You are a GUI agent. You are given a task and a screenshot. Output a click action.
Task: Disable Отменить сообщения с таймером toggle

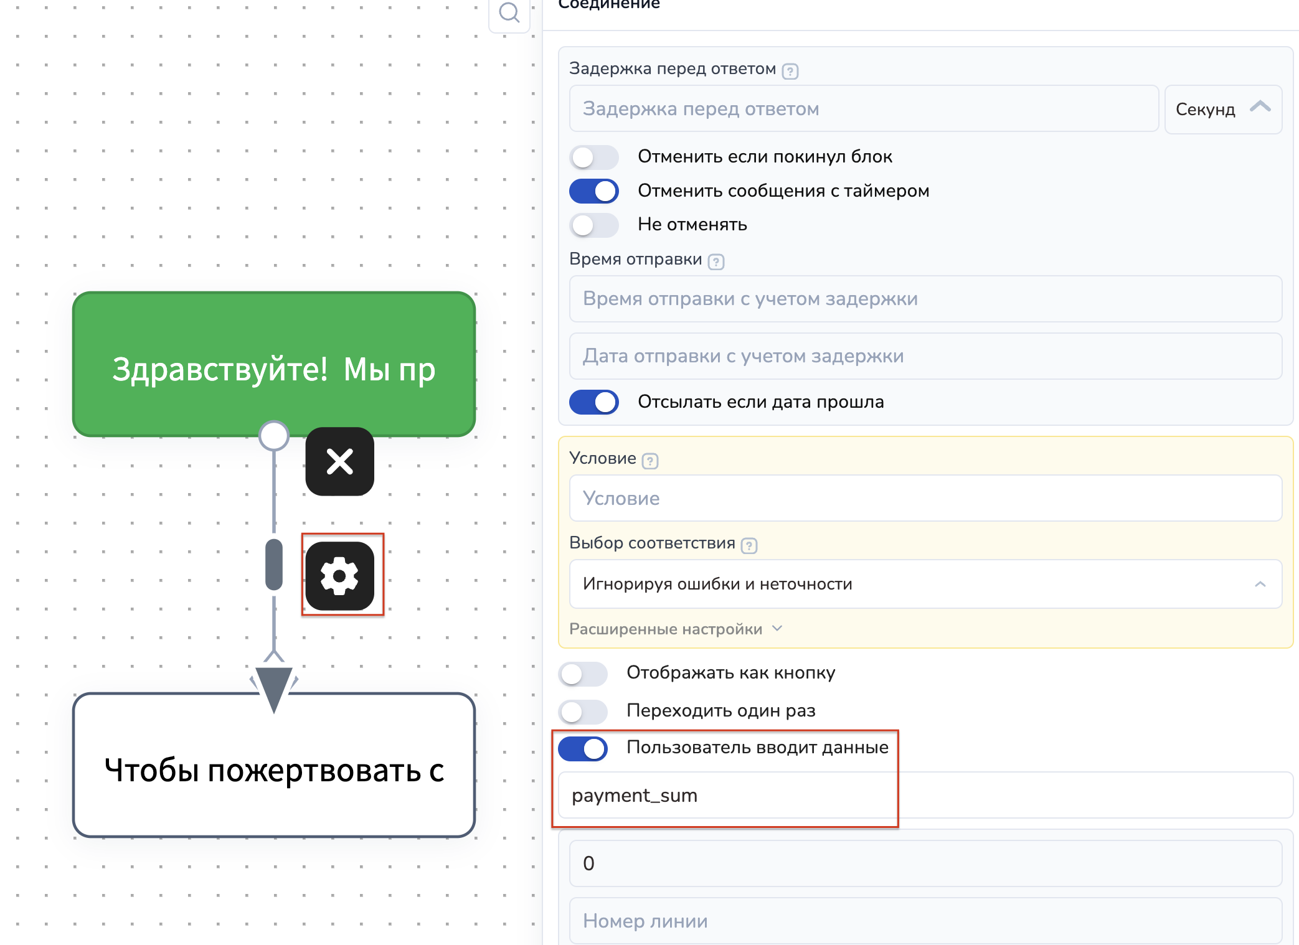coord(593,191)
